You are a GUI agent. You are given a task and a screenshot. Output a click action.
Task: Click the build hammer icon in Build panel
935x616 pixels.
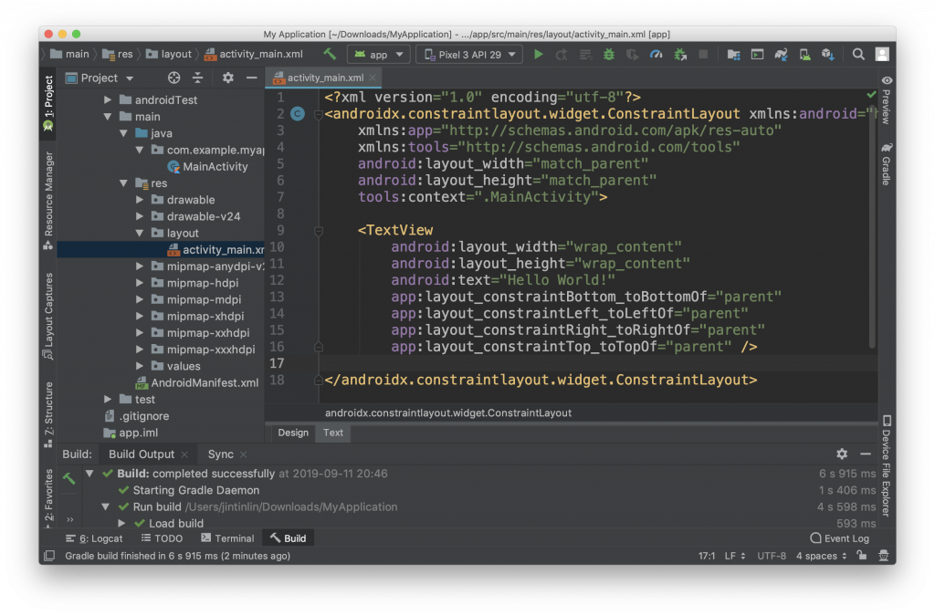[x=69, y=478]
